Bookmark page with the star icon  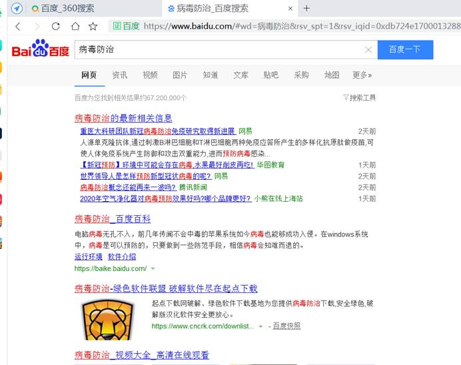point(93,26)
